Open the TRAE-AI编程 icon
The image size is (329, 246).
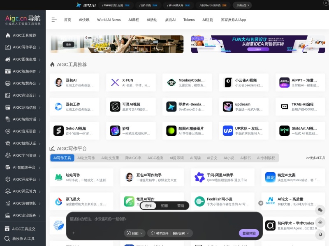point(284,107)
